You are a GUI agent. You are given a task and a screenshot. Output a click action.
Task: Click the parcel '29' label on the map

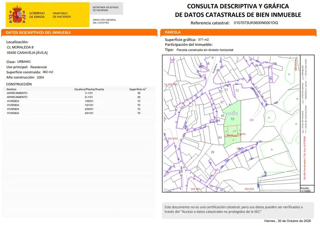[212, 152]
